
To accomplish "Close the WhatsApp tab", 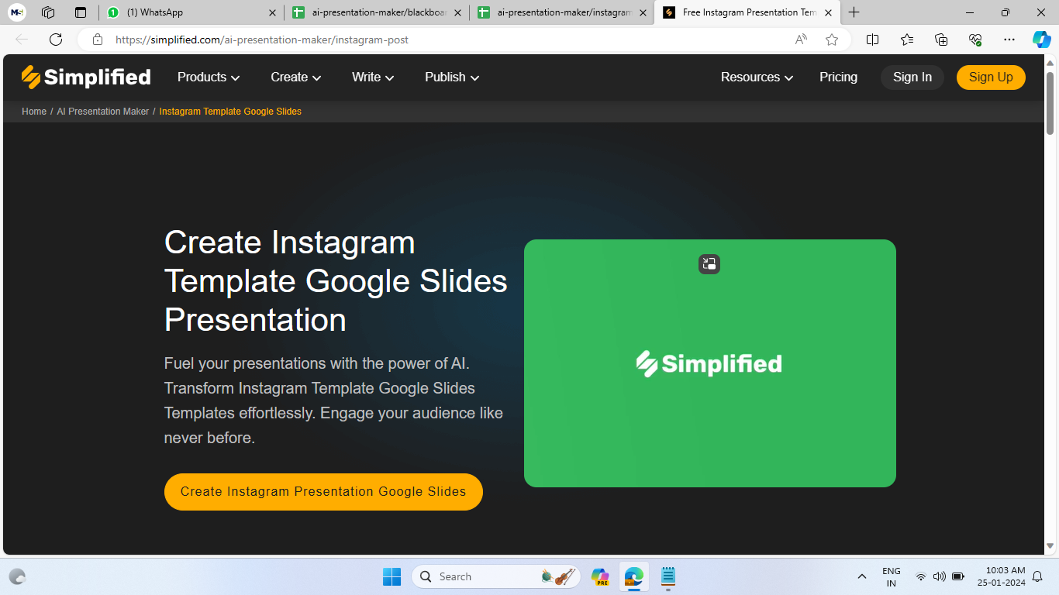I will click(272, 12).
